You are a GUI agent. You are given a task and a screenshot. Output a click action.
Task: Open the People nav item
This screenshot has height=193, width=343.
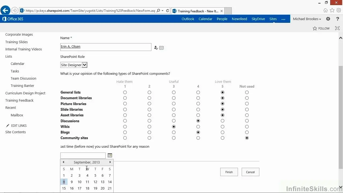tap(222, 19)
